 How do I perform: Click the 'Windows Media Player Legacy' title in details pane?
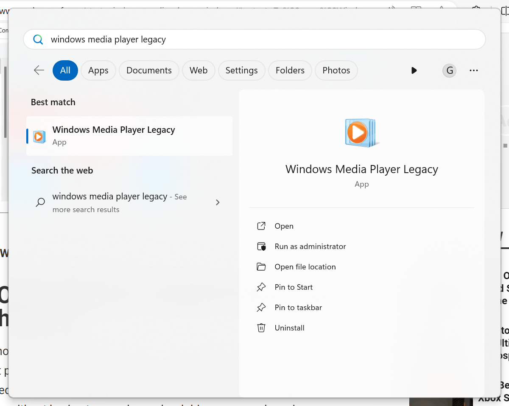(362, 169)
